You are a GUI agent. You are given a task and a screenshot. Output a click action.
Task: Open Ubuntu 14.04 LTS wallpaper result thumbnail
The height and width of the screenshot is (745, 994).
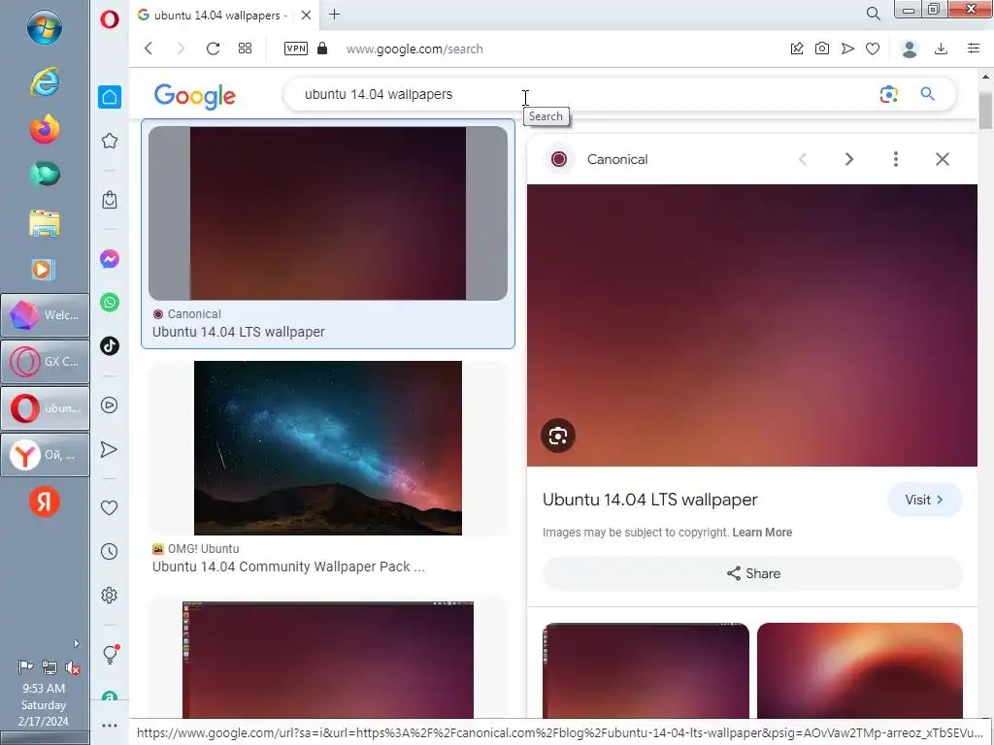pyautogui.click(x=328, y=213)
